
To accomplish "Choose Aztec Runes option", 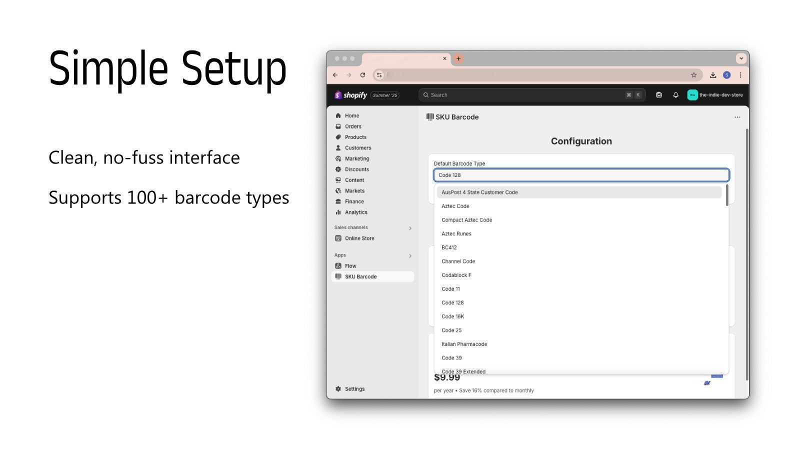I will click(579, 234).
